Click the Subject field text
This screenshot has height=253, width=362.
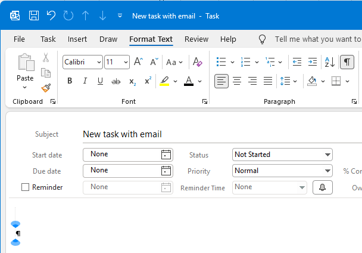click(x=122, y=134)
